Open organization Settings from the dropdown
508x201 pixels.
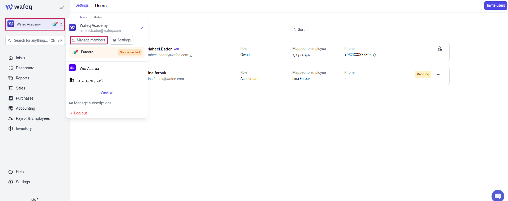coord(122,40)
